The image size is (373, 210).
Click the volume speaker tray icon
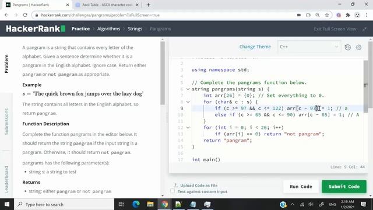click(311, 204)
